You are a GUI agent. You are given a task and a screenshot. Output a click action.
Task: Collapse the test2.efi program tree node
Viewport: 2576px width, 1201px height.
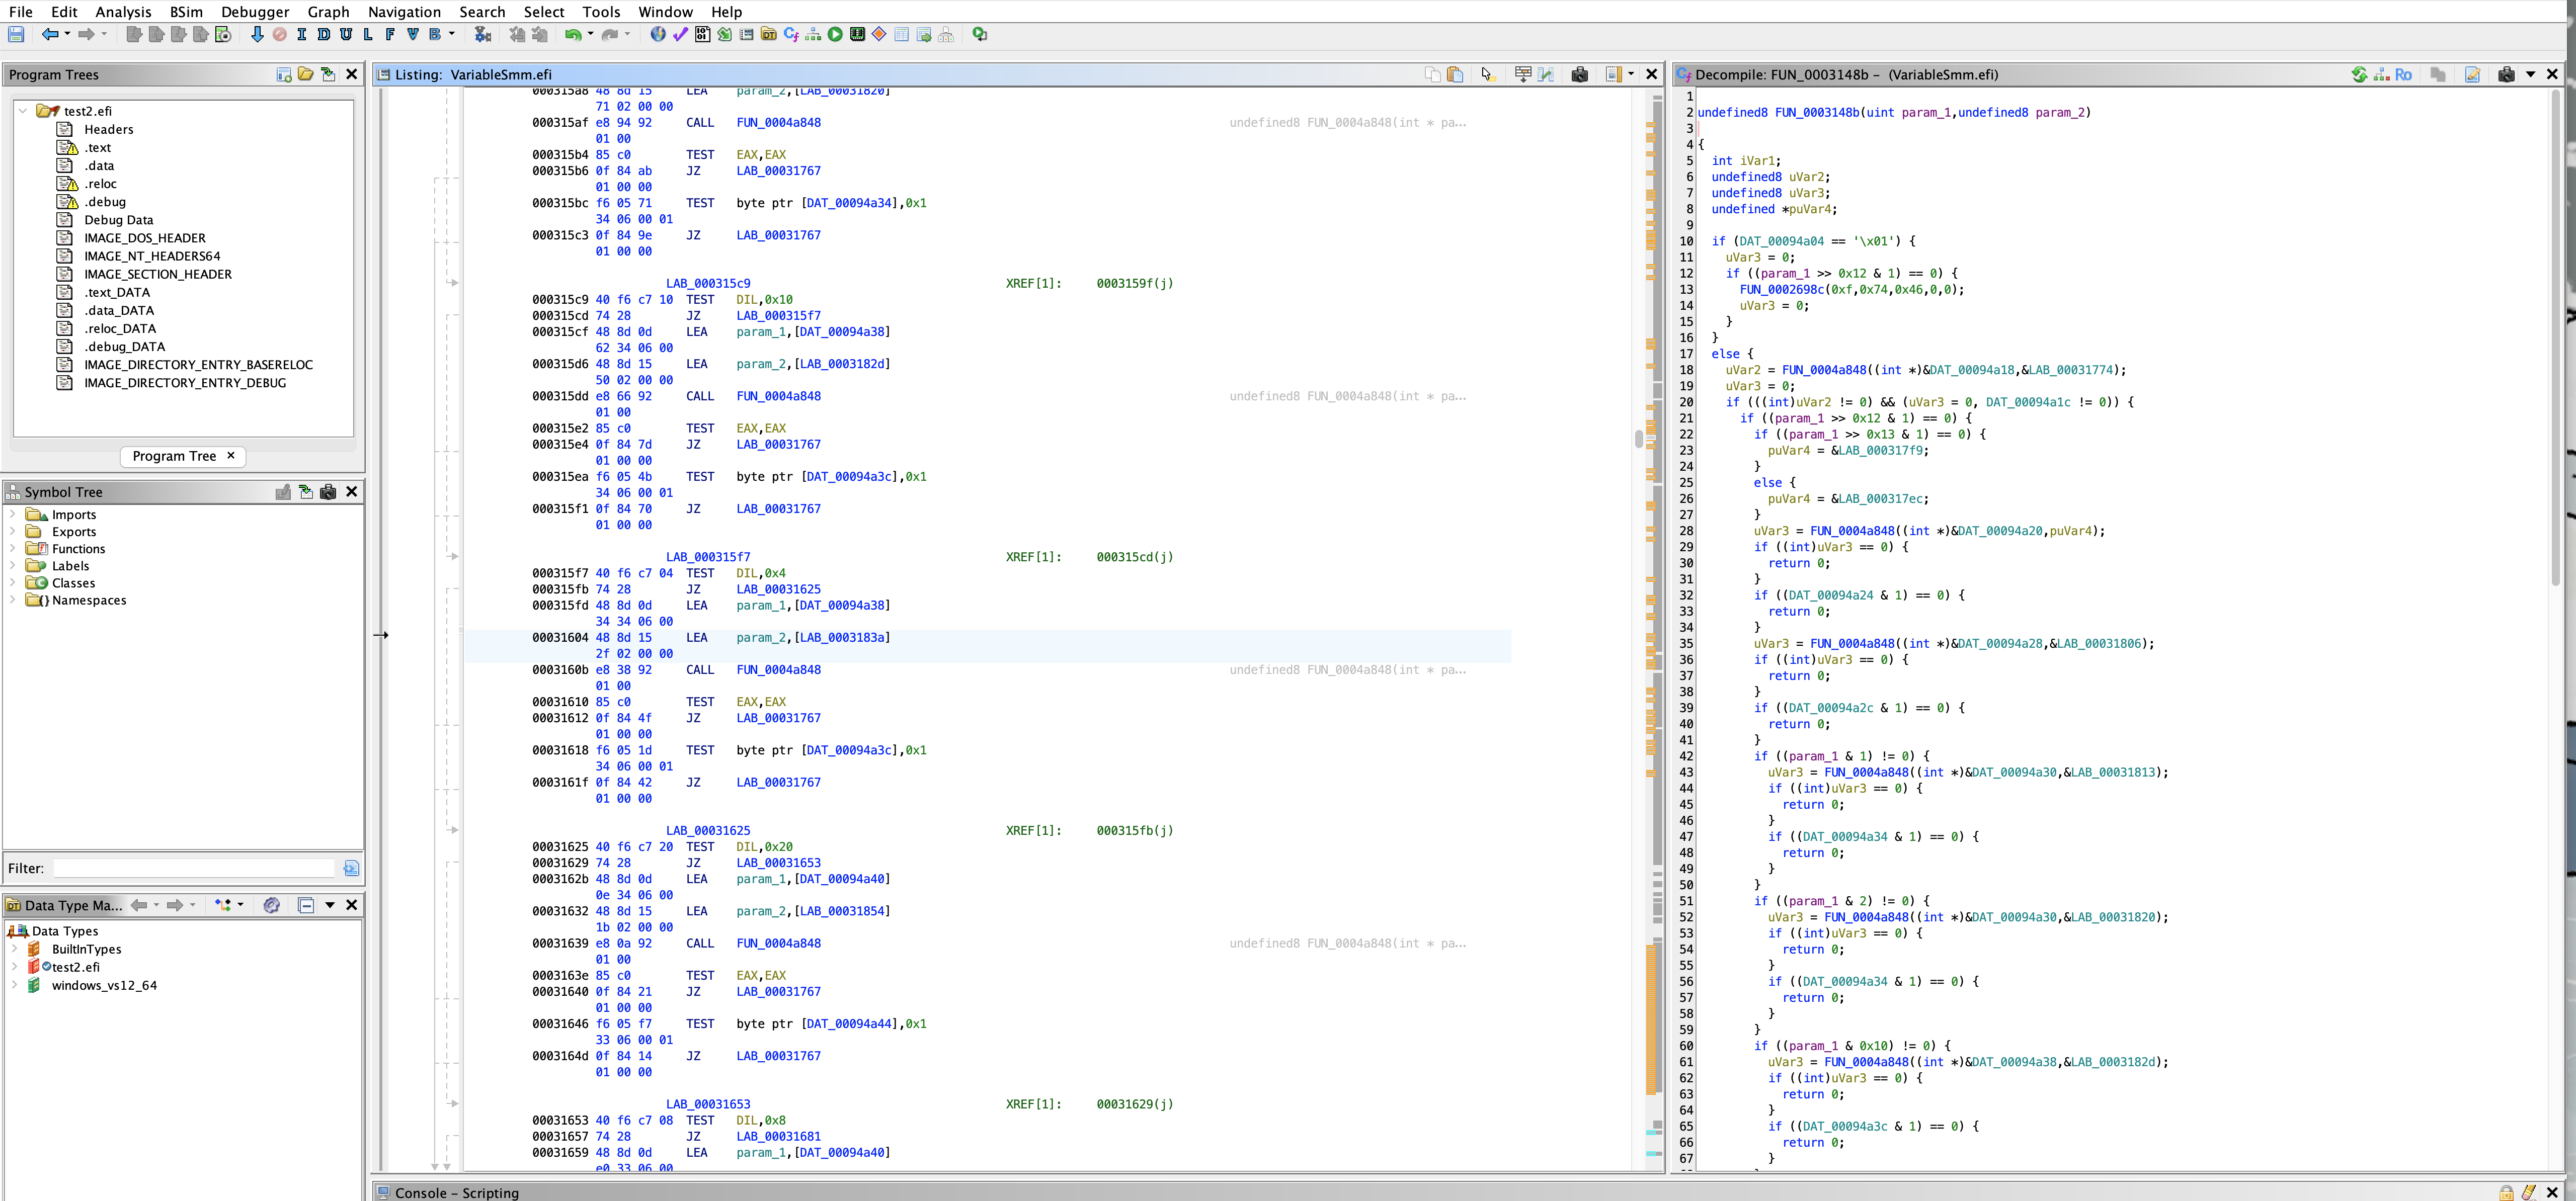point(23,111)
